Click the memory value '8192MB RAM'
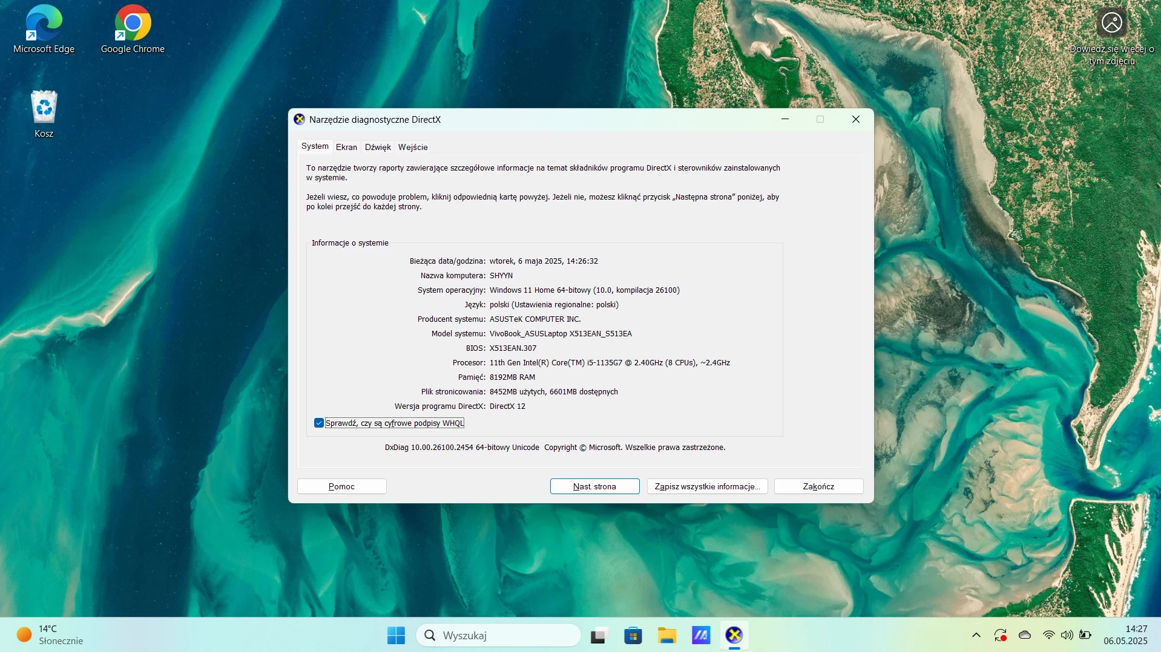Viewport: 1161px width, 652px height. 513,377
